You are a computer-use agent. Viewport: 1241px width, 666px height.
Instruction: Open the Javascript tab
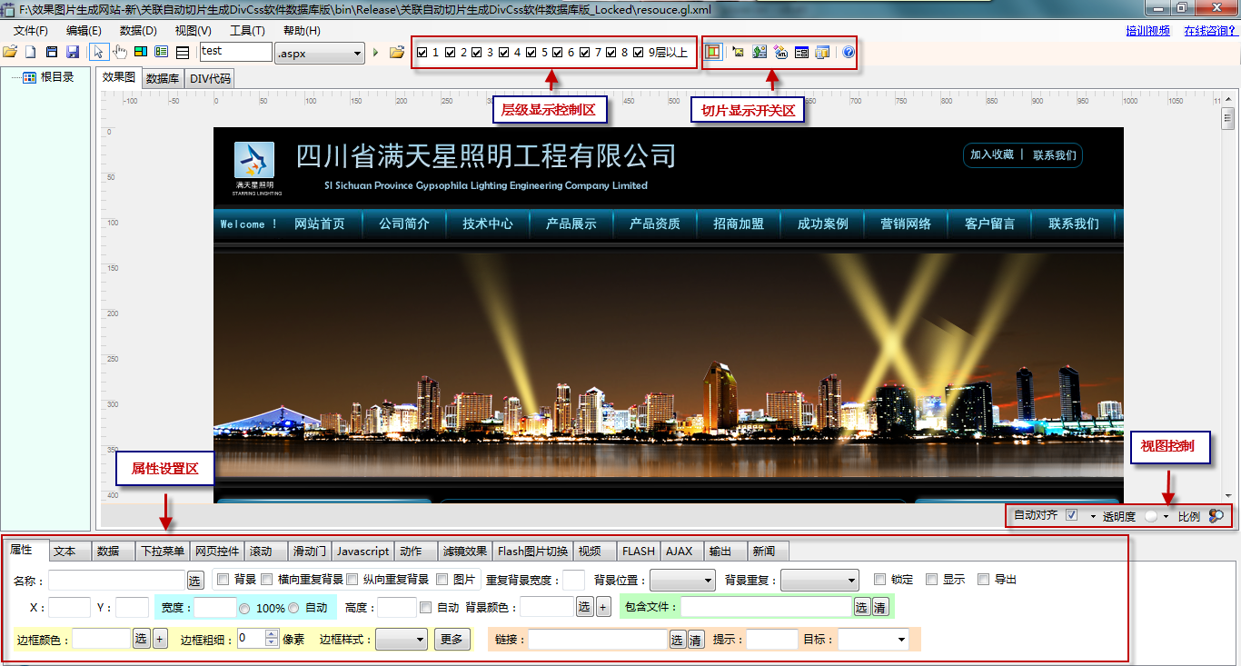point(362,552)
